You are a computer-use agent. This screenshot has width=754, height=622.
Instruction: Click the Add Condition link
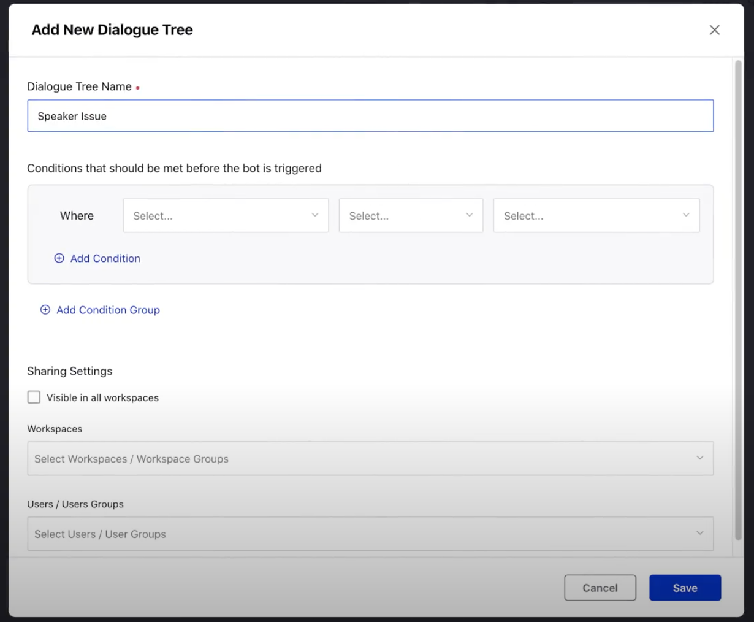tap(105, 258)
